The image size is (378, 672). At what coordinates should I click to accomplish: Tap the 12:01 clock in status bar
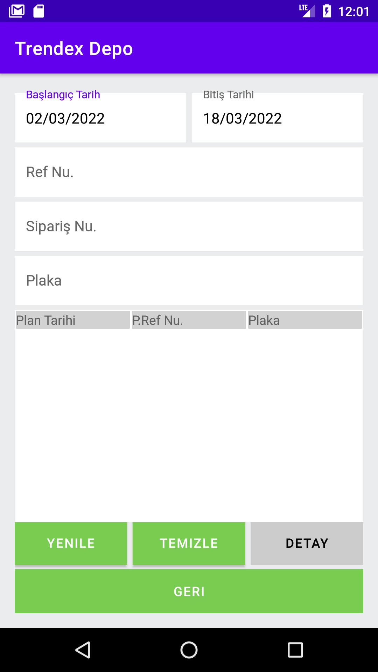pos(354,12)
